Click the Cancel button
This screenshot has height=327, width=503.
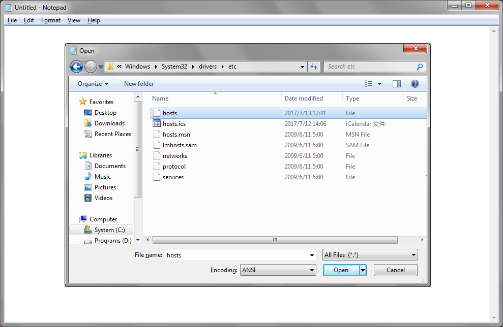click(396, 270)
